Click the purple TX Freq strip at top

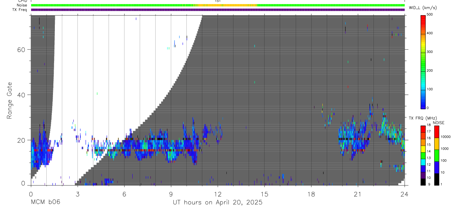217,10
